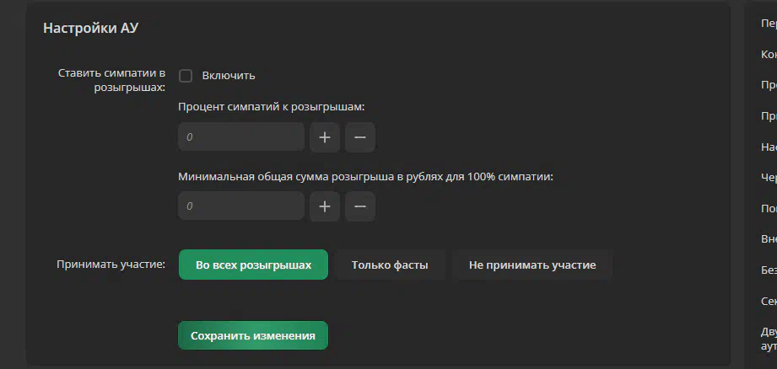Screen dimensions: 777x369
Task: Increase the percent of sympathies with plus icon
Action: [x=325, y=137]
